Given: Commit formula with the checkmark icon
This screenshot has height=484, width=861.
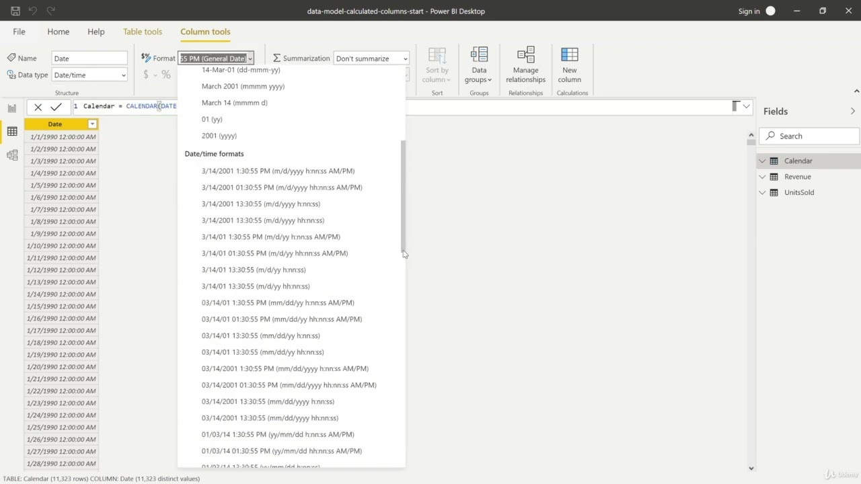Looking at the screenshot, I should 56,106.
